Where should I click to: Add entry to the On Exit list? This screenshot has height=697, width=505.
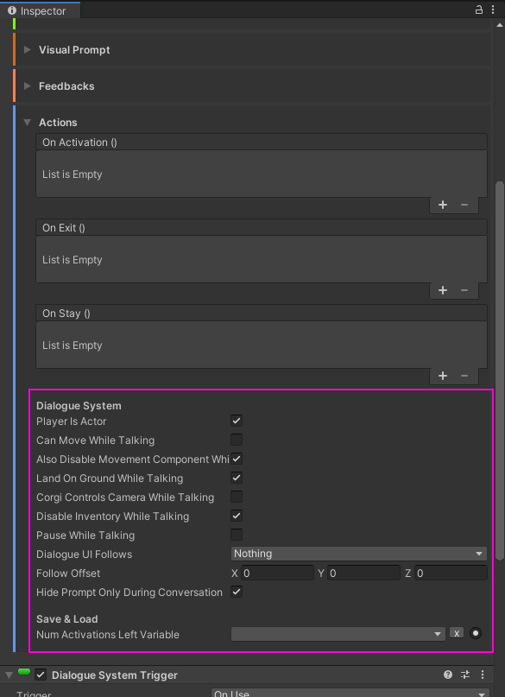(442, 290)
